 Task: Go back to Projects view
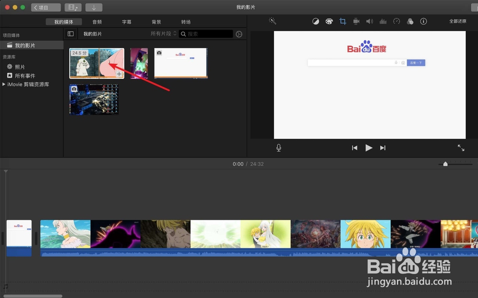46,7
